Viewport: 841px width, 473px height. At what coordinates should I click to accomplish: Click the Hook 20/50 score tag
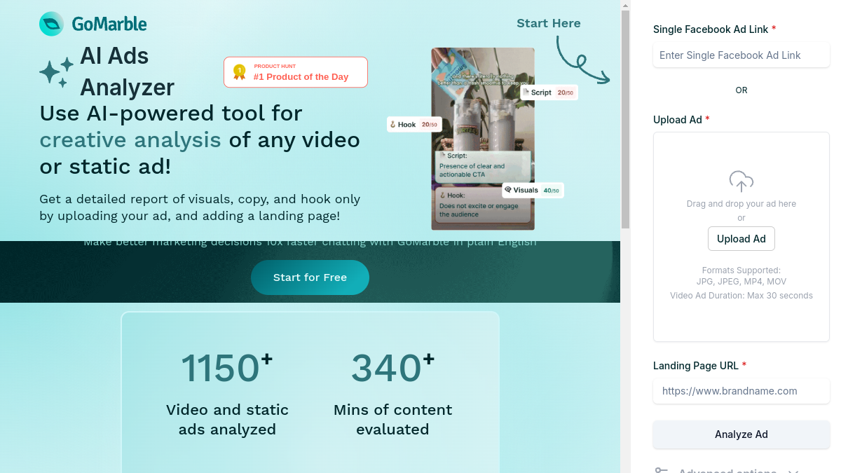(x=416, y=125)
